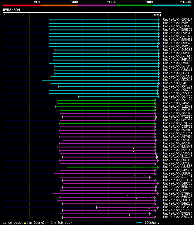Screen dimensions: 194x225
Task: Click the cyan ~100% identity legend segment
Action: tap(172, 5)
